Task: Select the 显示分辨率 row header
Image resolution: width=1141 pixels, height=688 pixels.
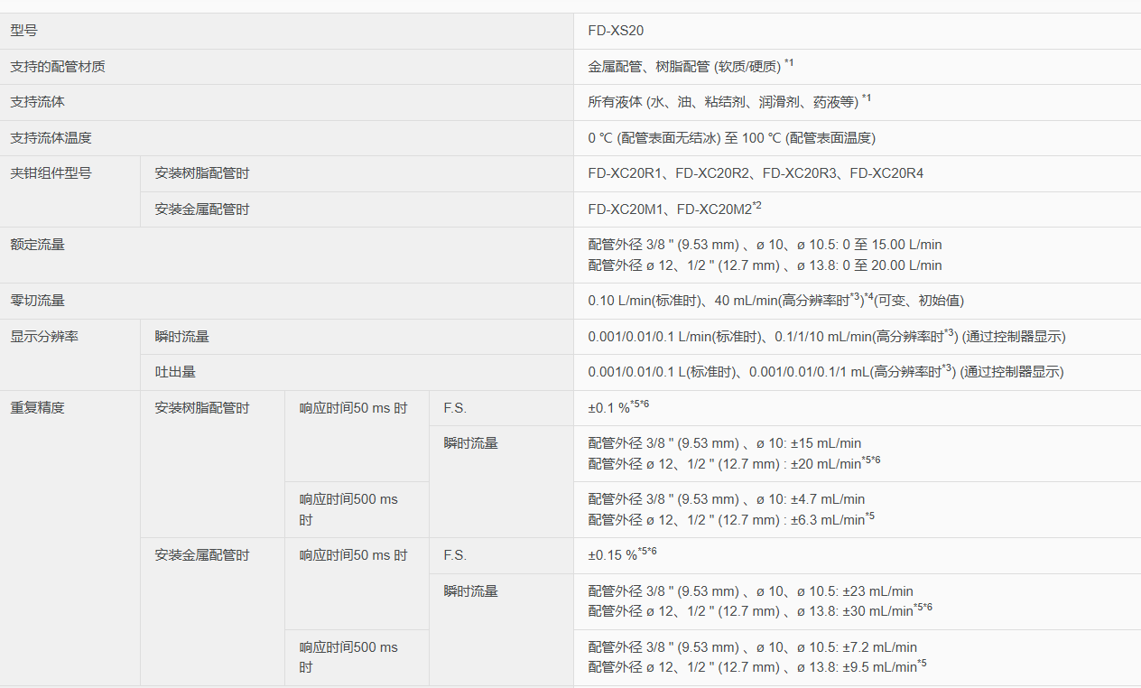Action: 44,336
